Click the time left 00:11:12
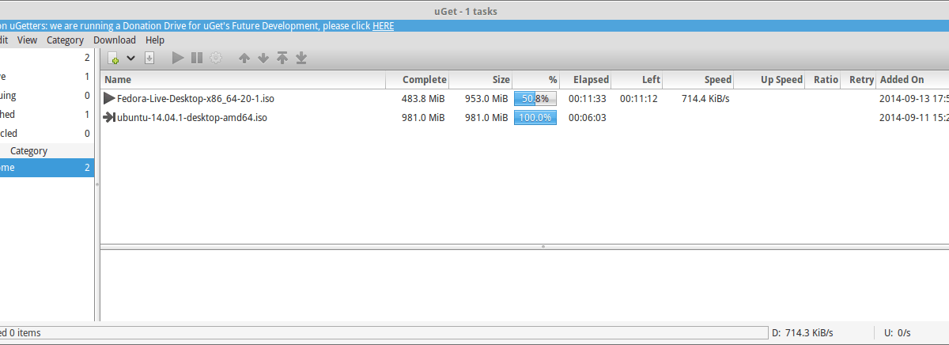The width and height of the screenshot is (949, 345). (639, 99)
